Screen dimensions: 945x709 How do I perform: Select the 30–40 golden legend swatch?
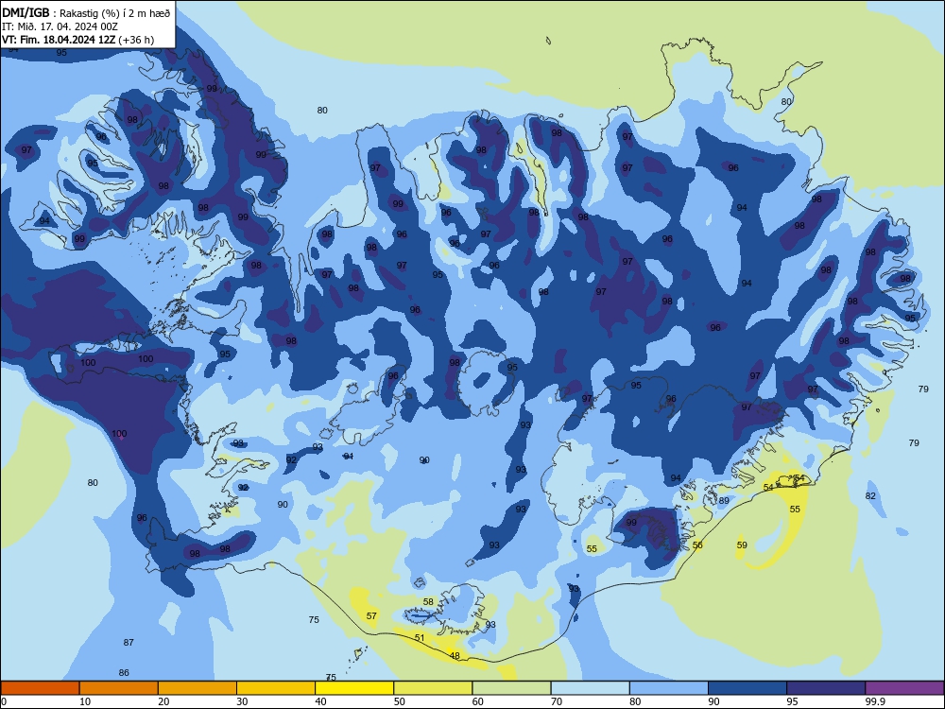click(276, 688)
